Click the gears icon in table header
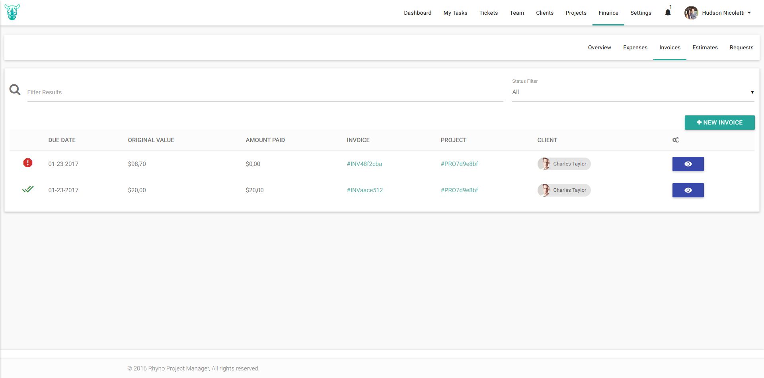Viewport: 764px width, 378px height. pyautogui.click(x=675, y=140)
